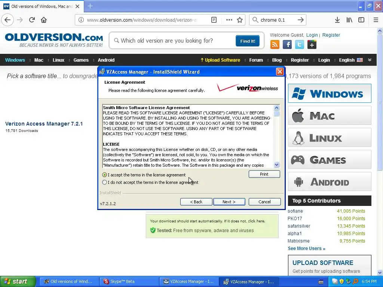383x287 pixels.
Task: Open Mac in the nav menu
Action: (x=39, y=60)
